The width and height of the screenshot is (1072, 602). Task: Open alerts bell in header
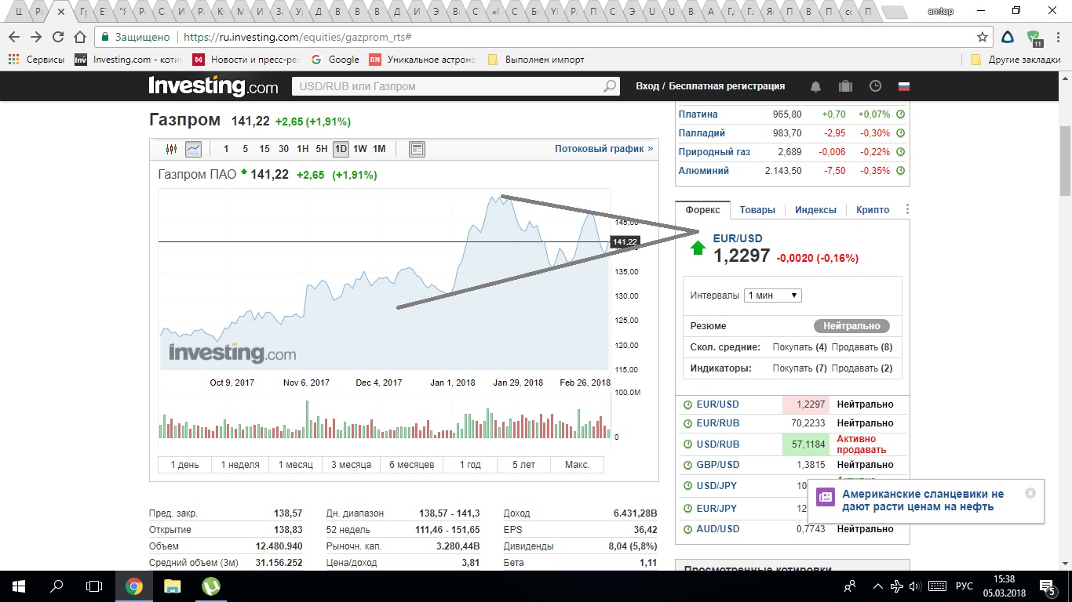[816, 86]
